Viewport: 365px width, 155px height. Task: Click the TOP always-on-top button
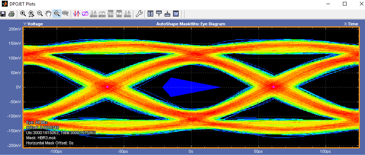pos(176,14)
